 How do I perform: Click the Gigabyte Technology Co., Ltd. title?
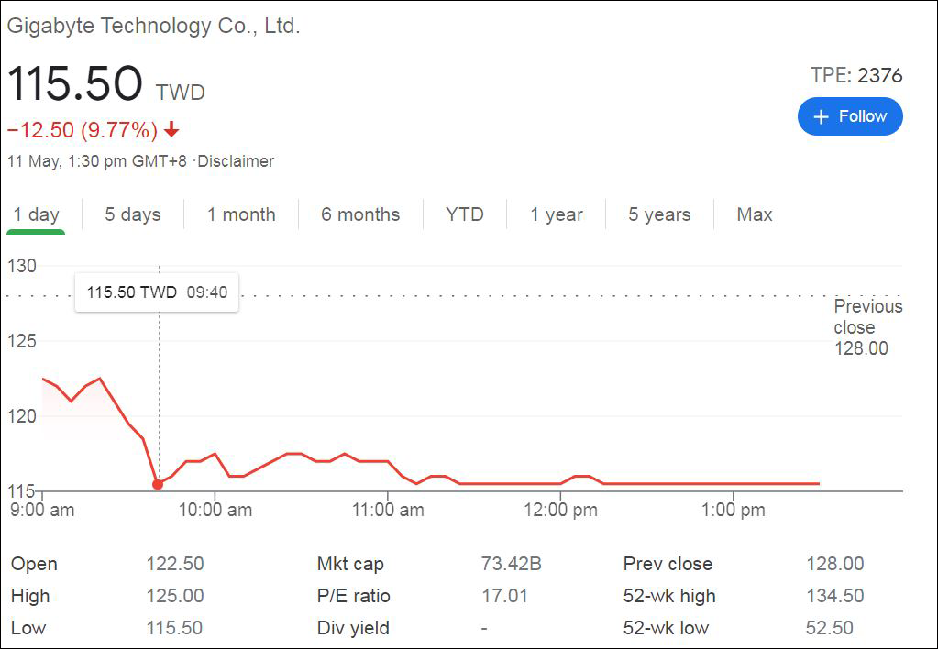tap(154, 27)
